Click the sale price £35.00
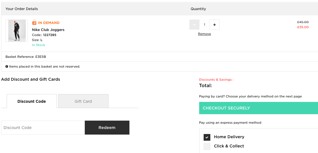 (x=303, y=27)
